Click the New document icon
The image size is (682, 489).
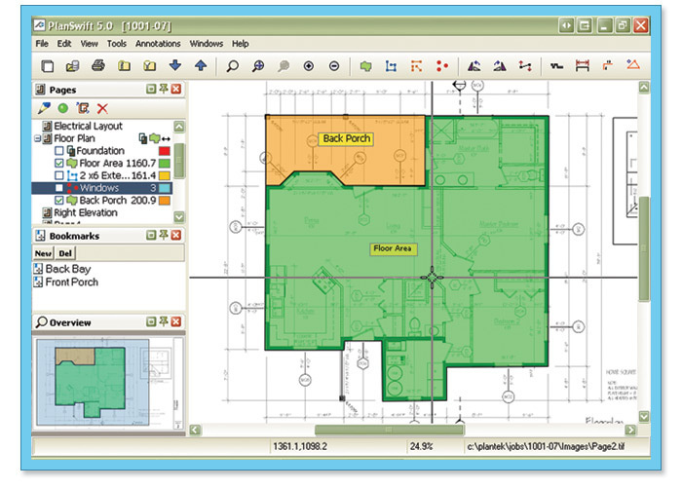47,66
